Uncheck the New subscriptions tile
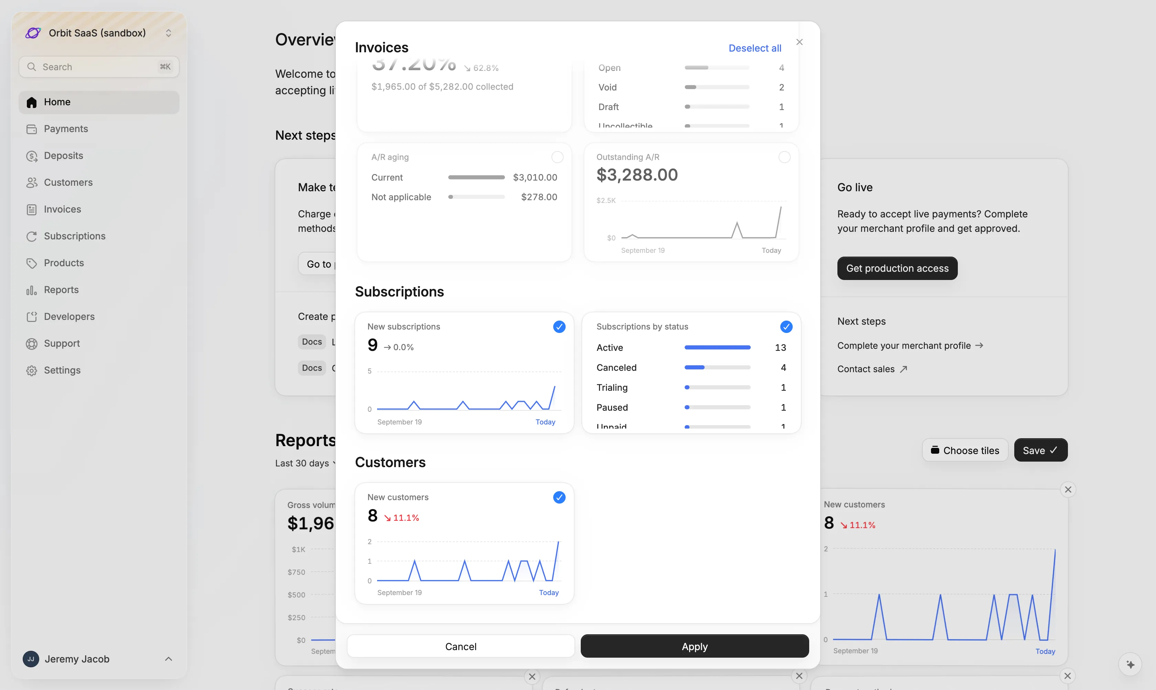 (559, 327)
